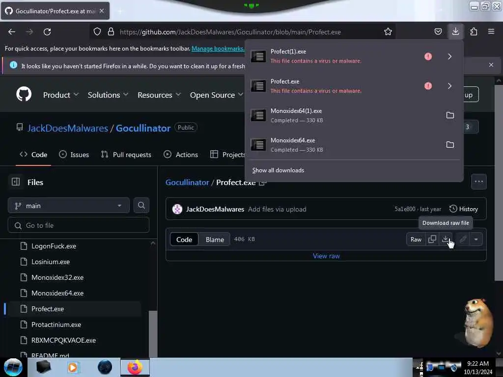The width and height of the screenshot is (503, 377).
Task: Toggle the Firefox downloads toolbar button
Action: coord(455,31)
